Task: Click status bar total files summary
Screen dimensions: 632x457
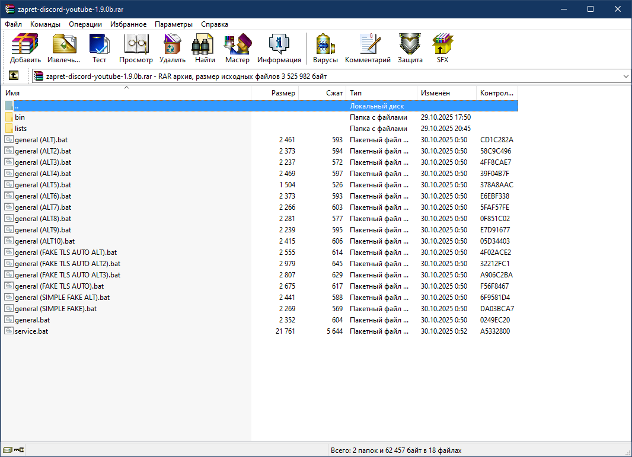Action: 396,450
